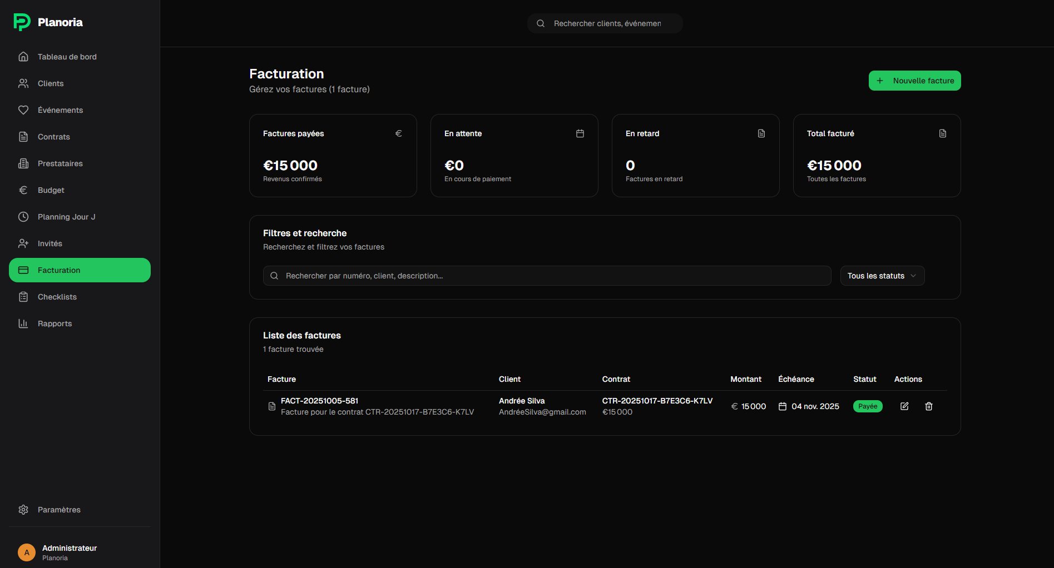
Task: Focus the top Rechercher clients search field
Action: coord(605,23)
